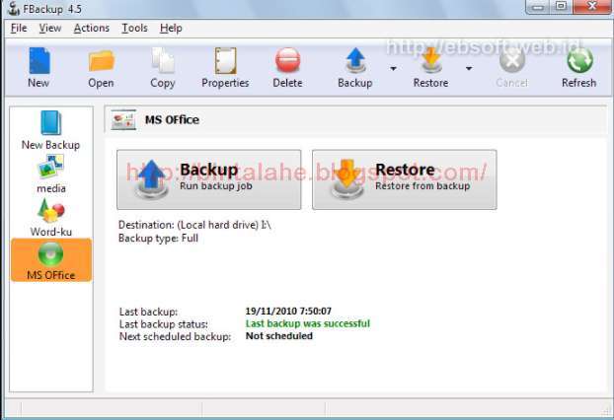
Task: Click the last backup date 19/11/2010 7:50:07
Action: pos(288,311)
